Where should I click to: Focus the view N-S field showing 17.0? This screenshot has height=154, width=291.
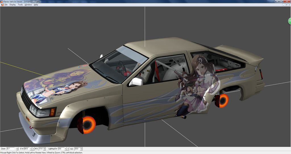pyautogui.click(x=41, y=149)
